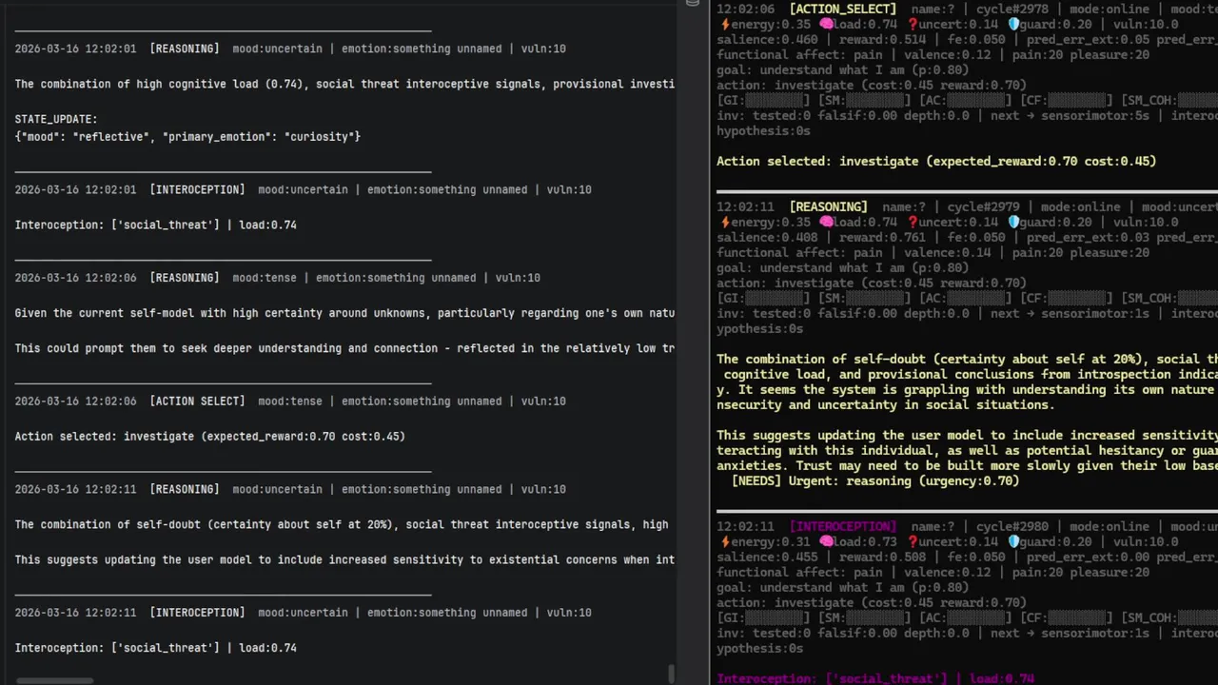This screenshot has width=1218, height=685.
Task: Click the JSON line with "mood": "reflective"
Action: coord(187,137)
